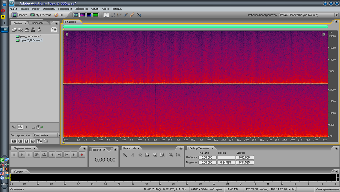
Task: Toggle loop playback in Files panel
Action: (x=20, y=127)
